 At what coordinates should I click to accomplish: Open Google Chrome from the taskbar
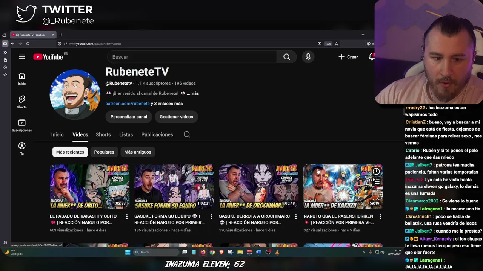pyautogui.click(x=212, y=252)
